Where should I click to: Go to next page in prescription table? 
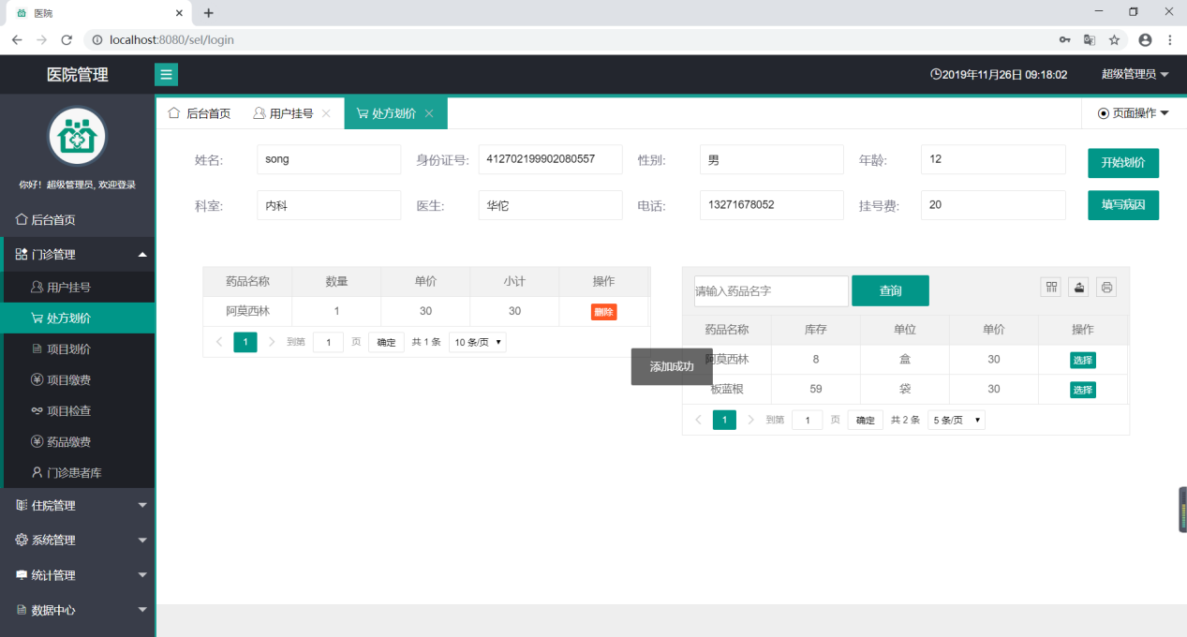(272, 342)
